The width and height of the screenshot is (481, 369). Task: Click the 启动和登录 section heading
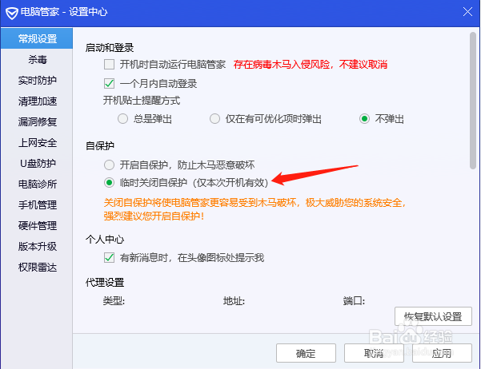(x=110, y=48)
